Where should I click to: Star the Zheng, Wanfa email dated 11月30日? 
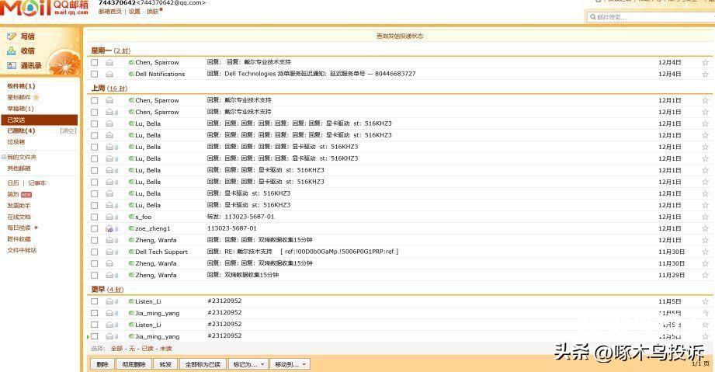click(x=705, y=263)
